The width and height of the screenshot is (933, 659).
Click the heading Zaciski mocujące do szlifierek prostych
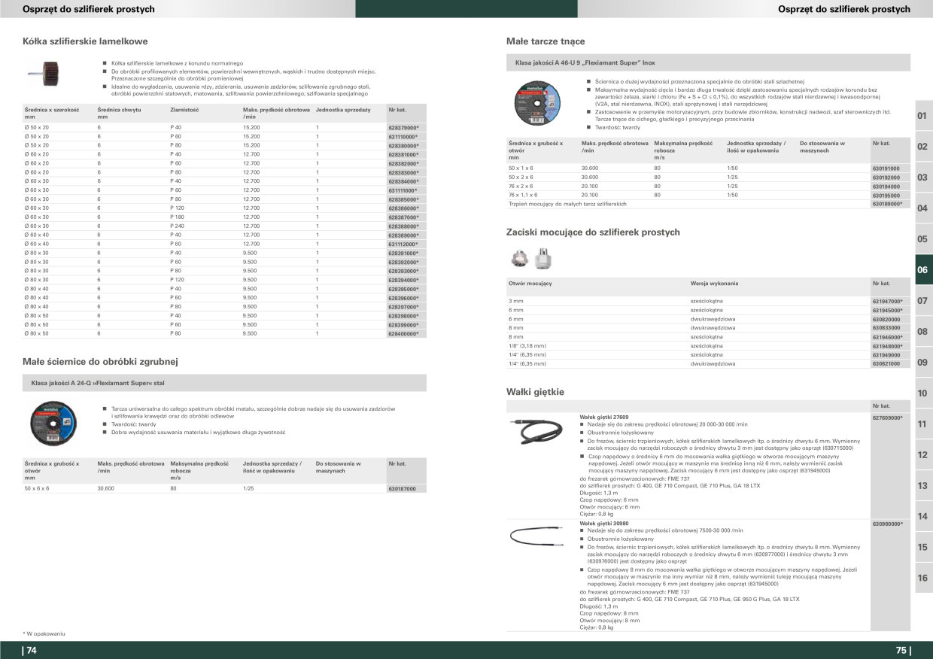pos(594,233)
